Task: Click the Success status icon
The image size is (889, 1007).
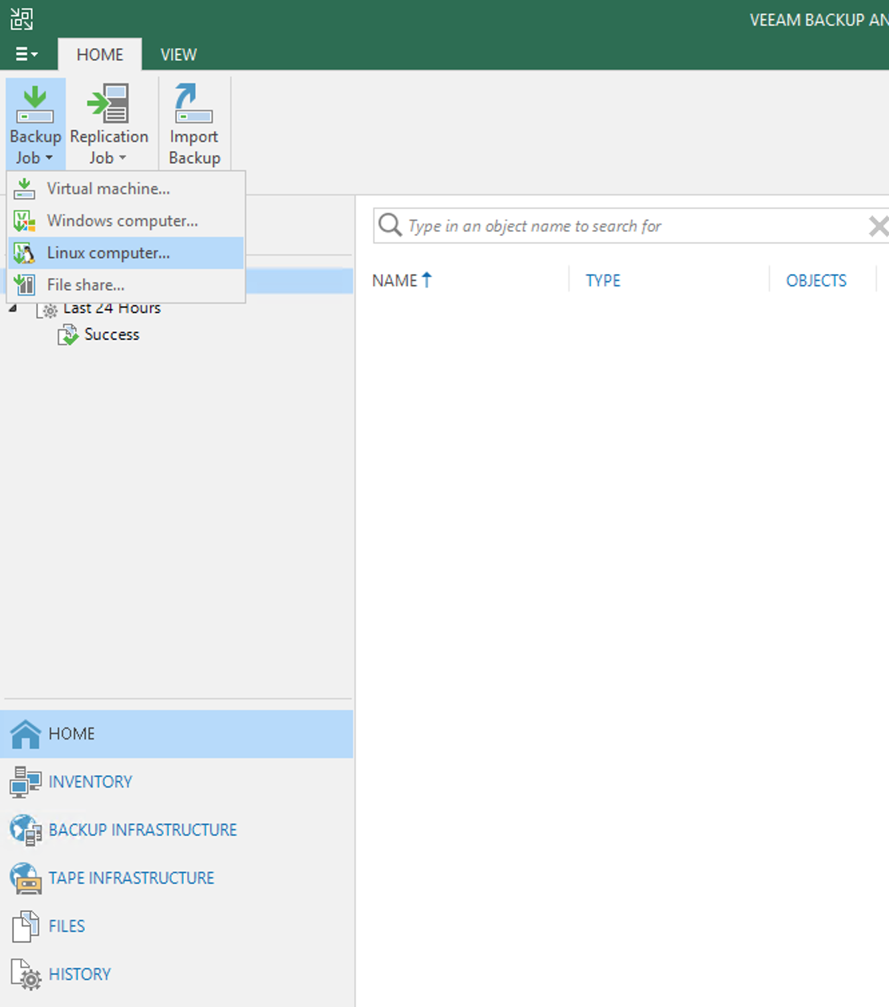Action: (68, 334)
